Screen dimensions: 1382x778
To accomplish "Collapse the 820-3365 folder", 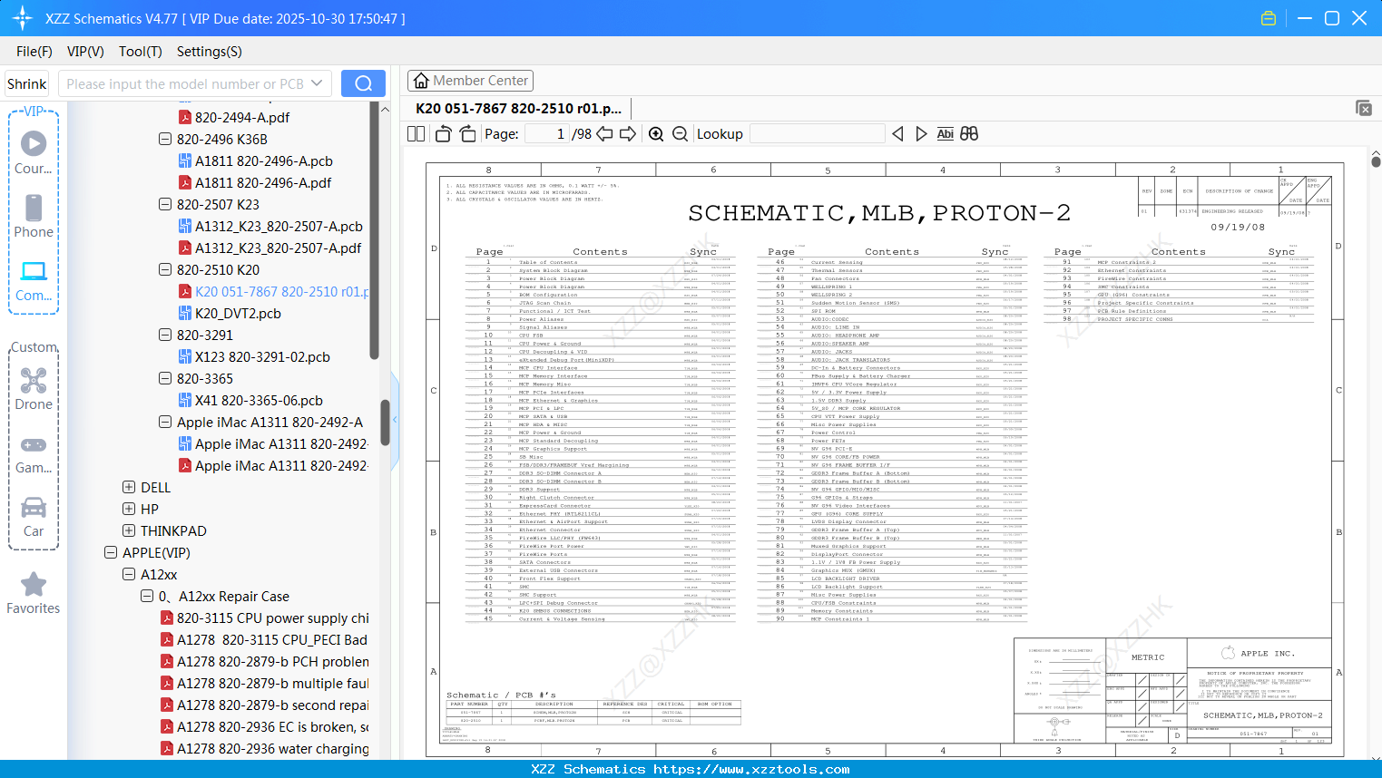I will [165, 379].
